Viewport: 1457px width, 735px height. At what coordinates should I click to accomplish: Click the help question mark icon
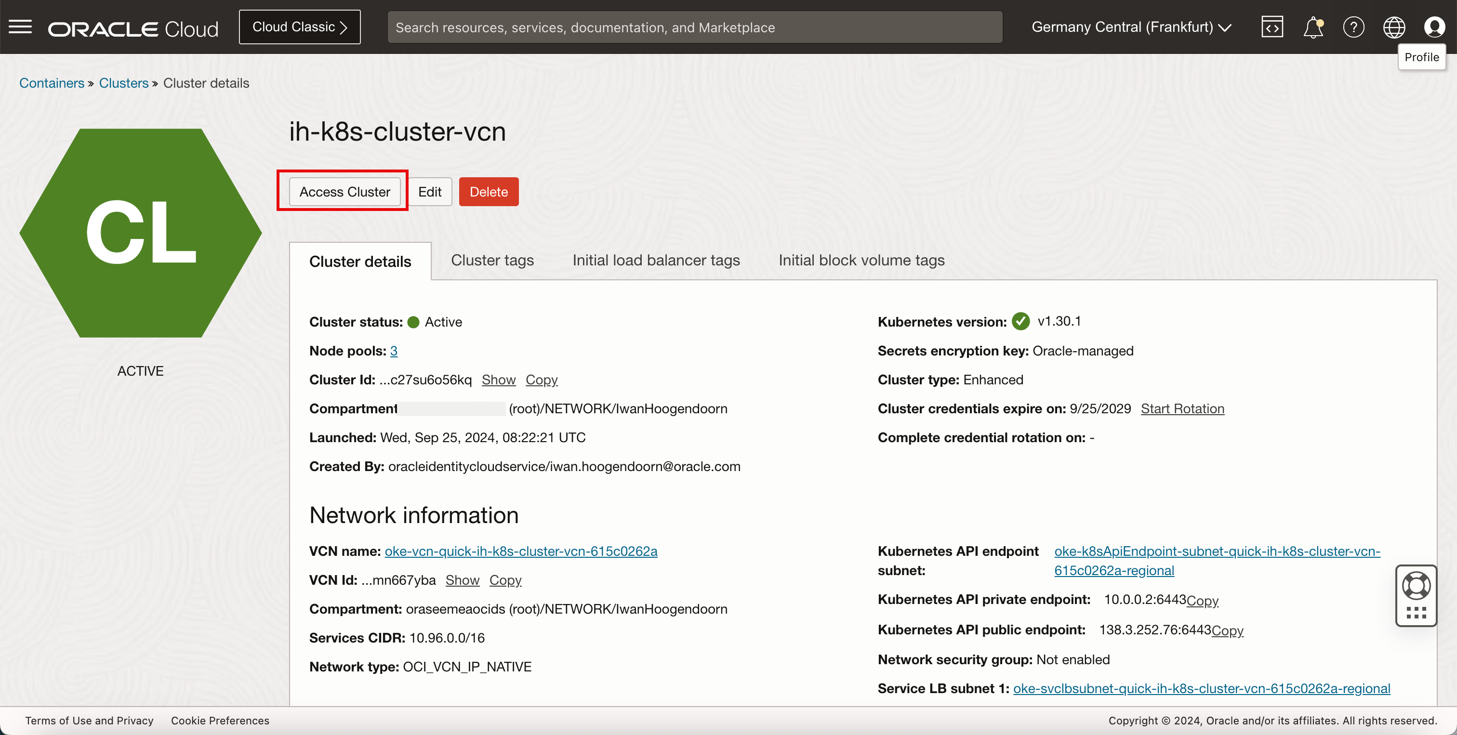coord(1353,26)
